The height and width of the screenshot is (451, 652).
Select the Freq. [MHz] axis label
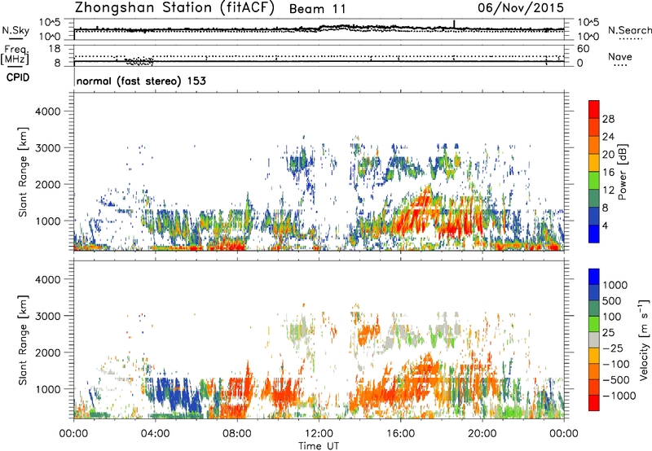(15, 55)
